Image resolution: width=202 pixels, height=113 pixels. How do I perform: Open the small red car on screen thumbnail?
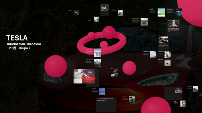click(x=114, y=72)
